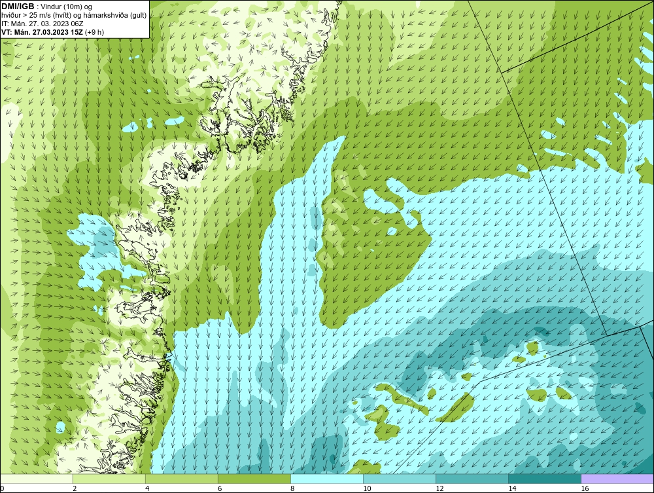Click the legend scale value '12'
654x493 pixels.
pyautogui.click(x=439, y=488)
